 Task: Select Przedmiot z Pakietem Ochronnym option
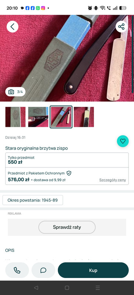click(67, 176)
